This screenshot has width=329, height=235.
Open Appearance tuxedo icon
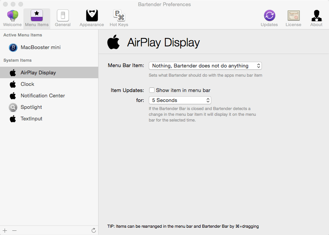[92, 16]
